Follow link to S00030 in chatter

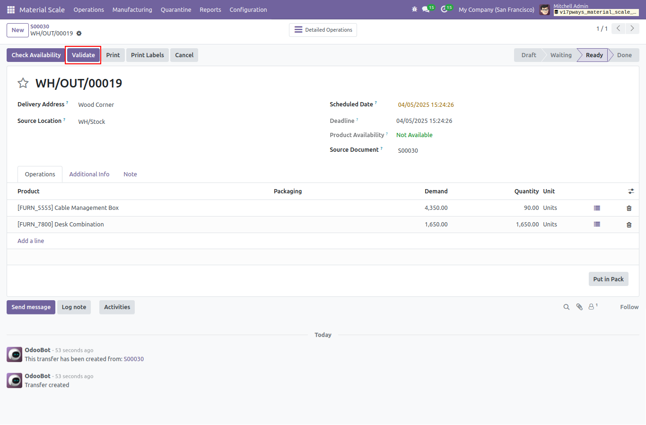coord(134,359)
